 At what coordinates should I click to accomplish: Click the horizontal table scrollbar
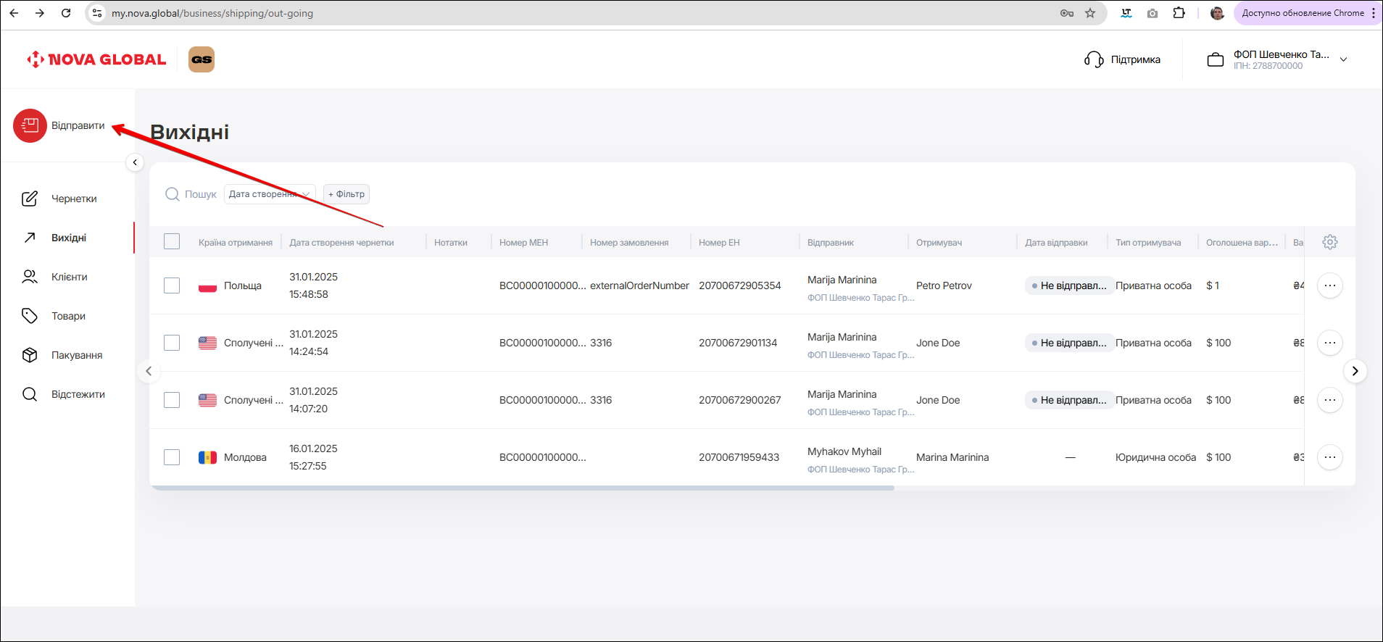pos(522,488)
